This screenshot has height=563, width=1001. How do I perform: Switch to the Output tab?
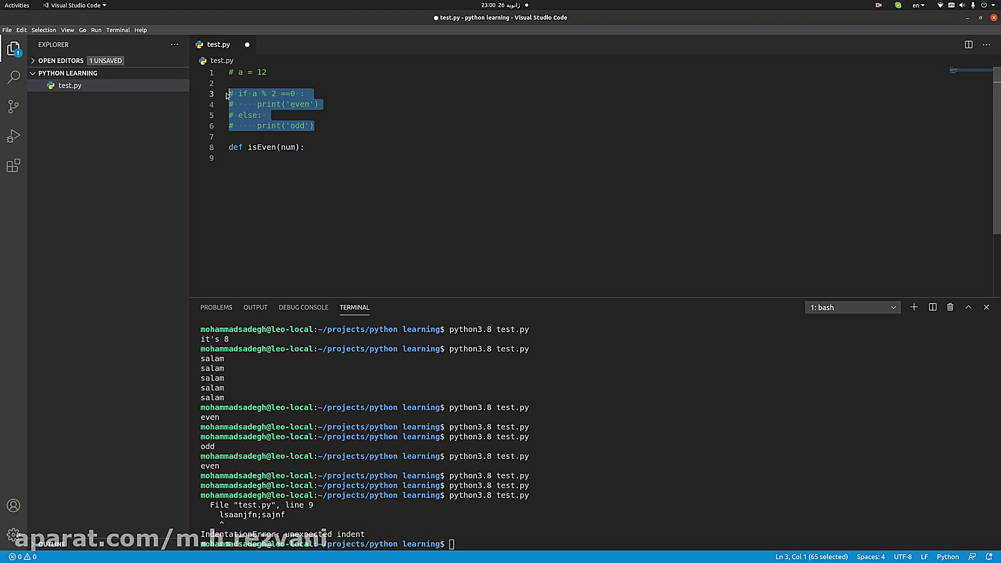255,307
